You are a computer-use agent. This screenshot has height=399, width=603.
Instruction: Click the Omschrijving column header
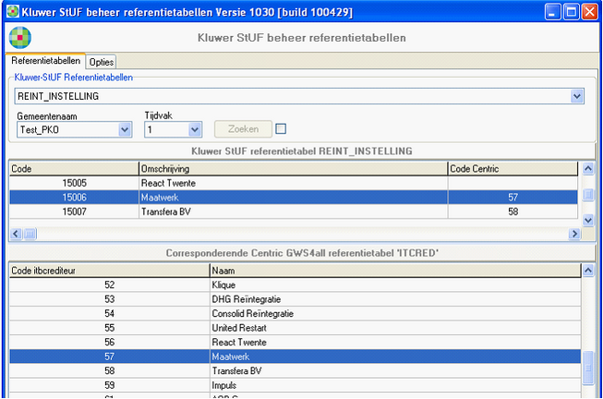tap(293, 169)
